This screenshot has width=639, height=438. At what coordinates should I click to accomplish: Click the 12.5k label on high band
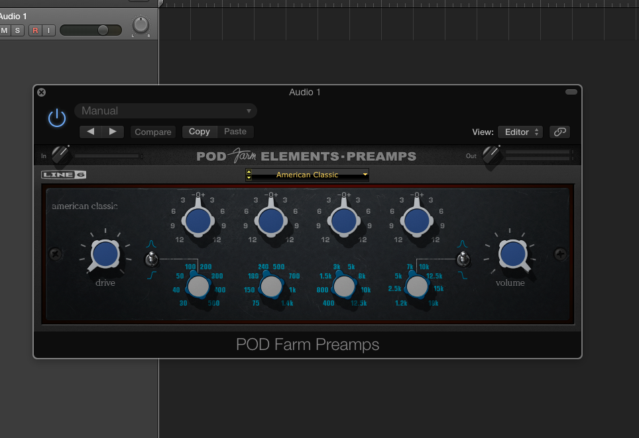pos(434,276)
